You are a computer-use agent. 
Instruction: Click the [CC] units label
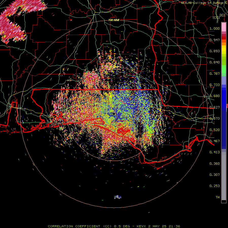[216, 17]
